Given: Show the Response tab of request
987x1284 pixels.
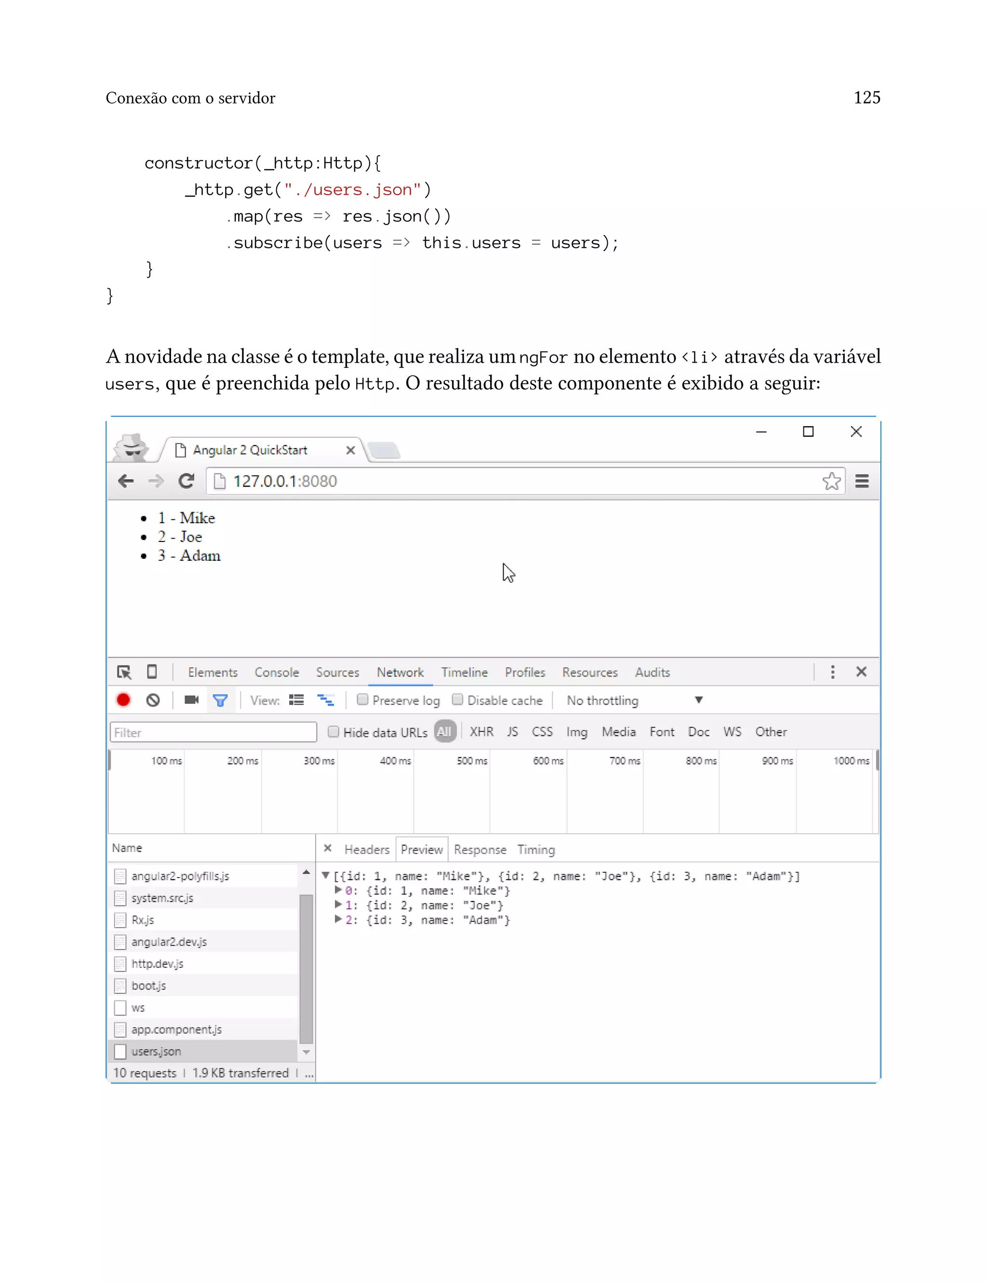Looking at the screenshot, I should 480,850.
